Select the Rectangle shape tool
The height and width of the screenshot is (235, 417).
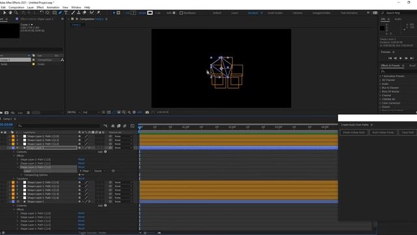click(x=55, y=12)
